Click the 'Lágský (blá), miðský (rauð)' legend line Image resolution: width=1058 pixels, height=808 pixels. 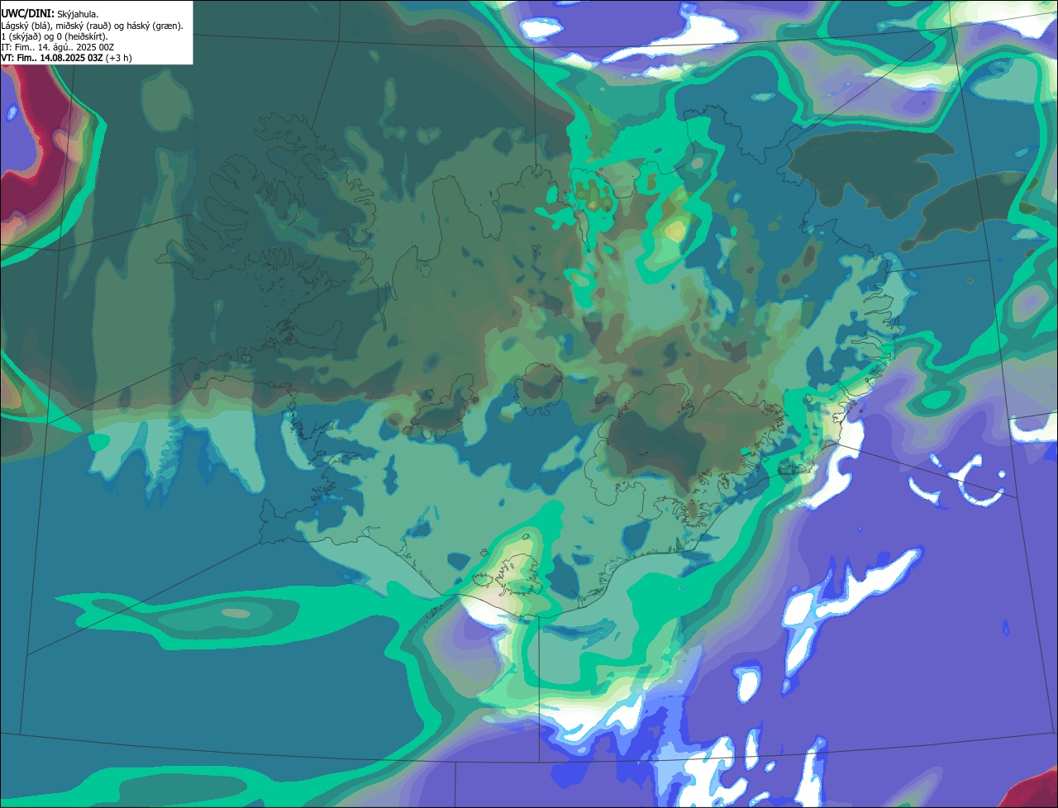coord(93,26)
